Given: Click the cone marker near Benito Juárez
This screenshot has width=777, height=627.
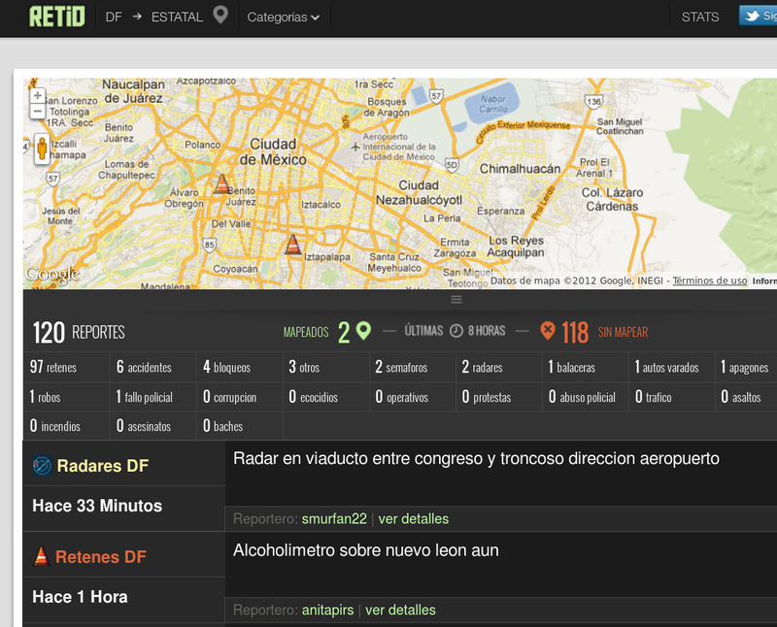Looking at the screenshot, I should (222, 183).
